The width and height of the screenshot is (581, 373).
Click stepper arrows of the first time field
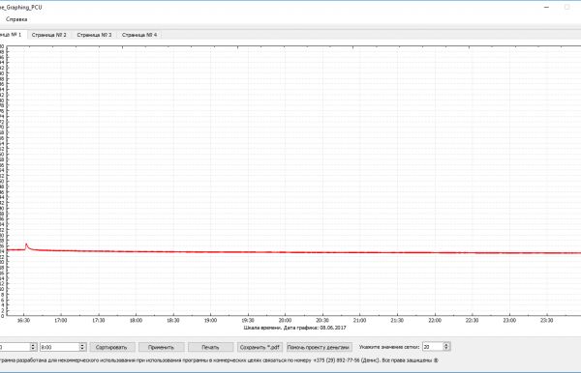33,347
